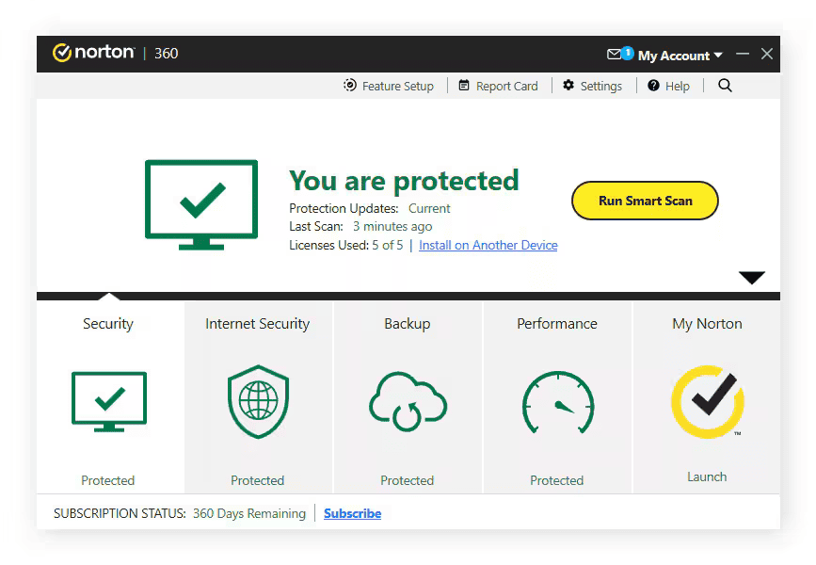Viewport: 816px width, 565px height.
Task: Launch My Norton
Action: (707, 476)
